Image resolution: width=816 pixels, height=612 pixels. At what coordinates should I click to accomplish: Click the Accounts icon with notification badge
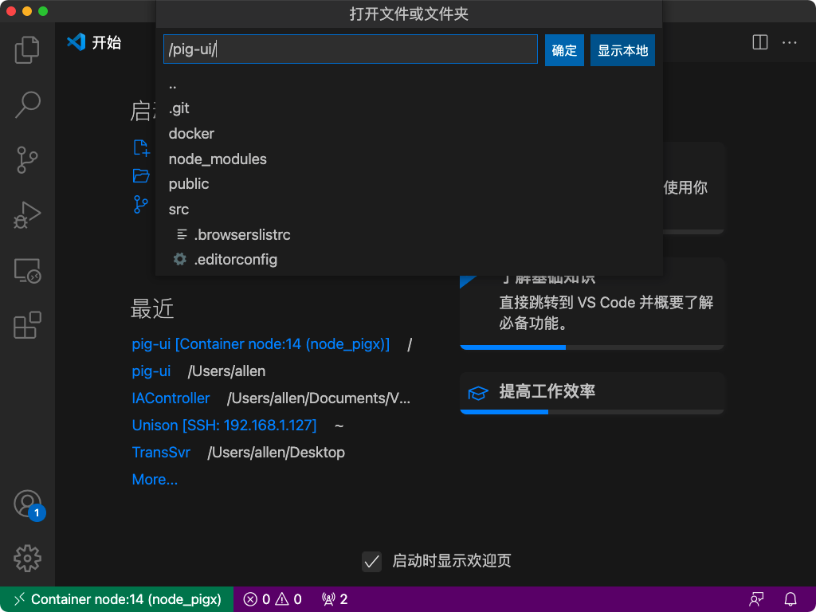(27, 503)
